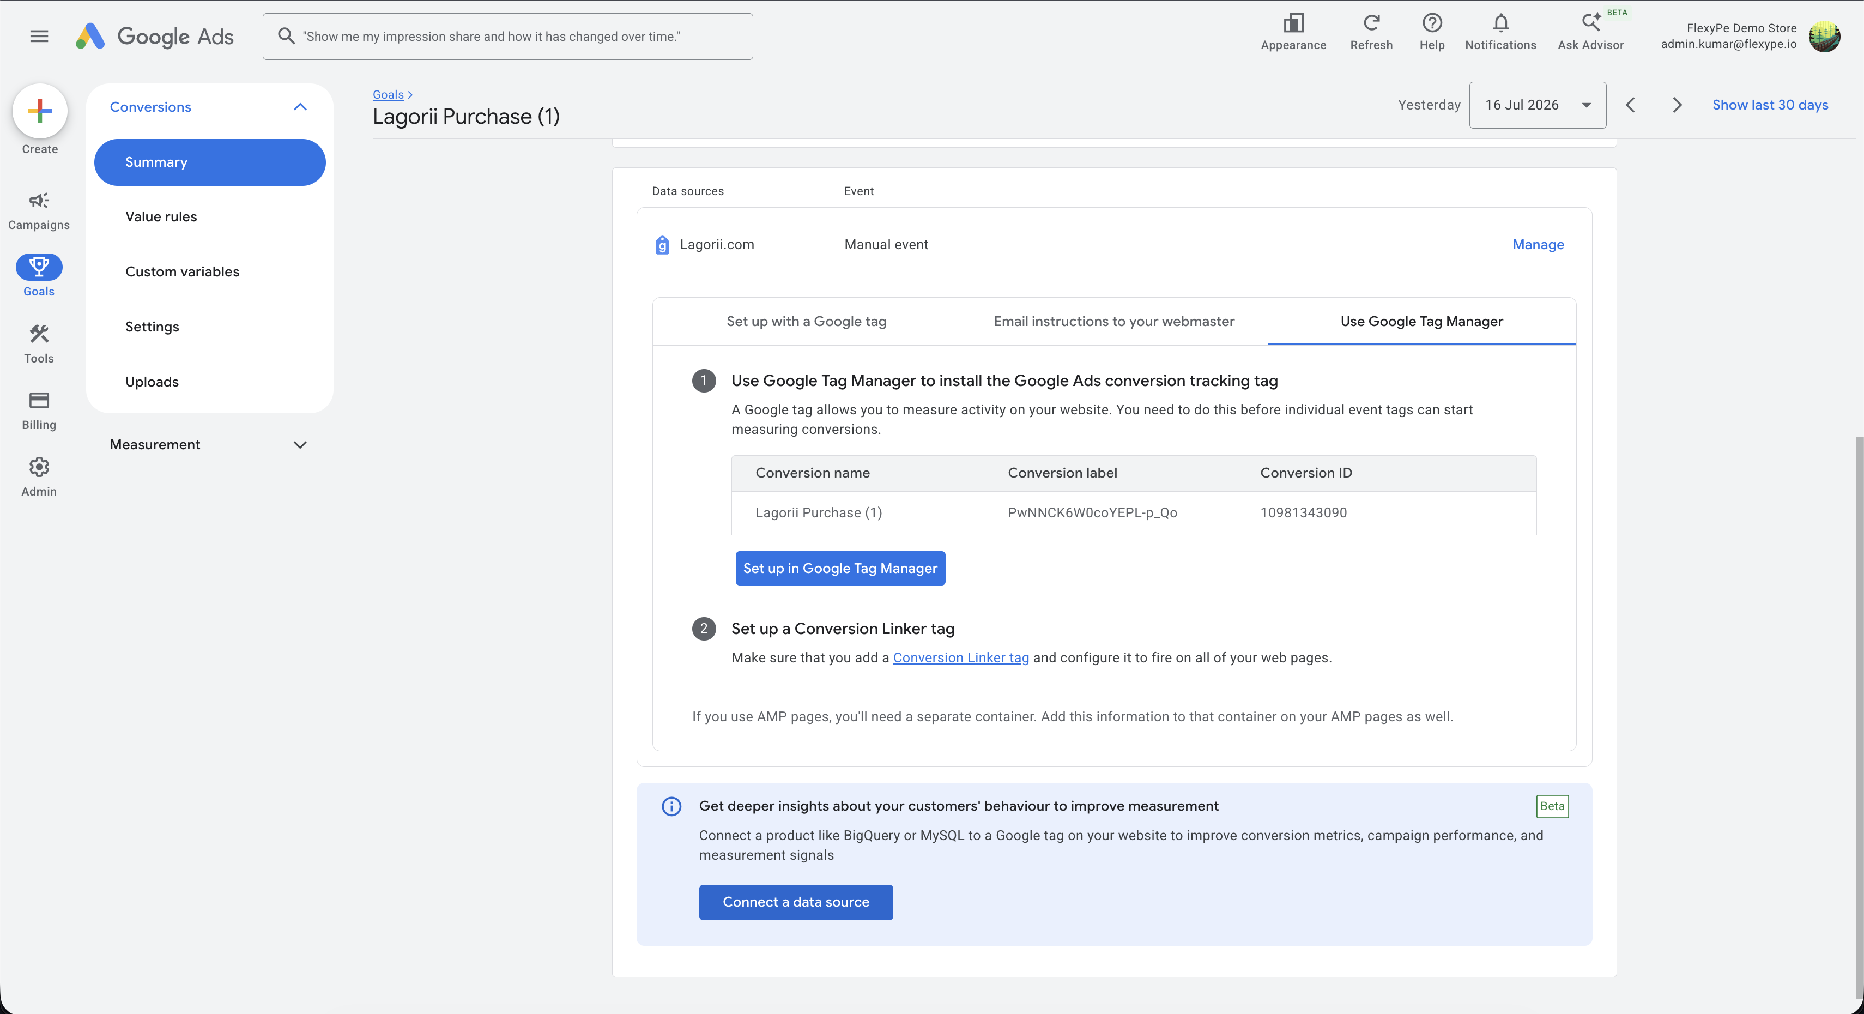This screenshot has height=1014, width=1864.
Task: Select the Use Google Tag Manager tab
Action: 1422,321
